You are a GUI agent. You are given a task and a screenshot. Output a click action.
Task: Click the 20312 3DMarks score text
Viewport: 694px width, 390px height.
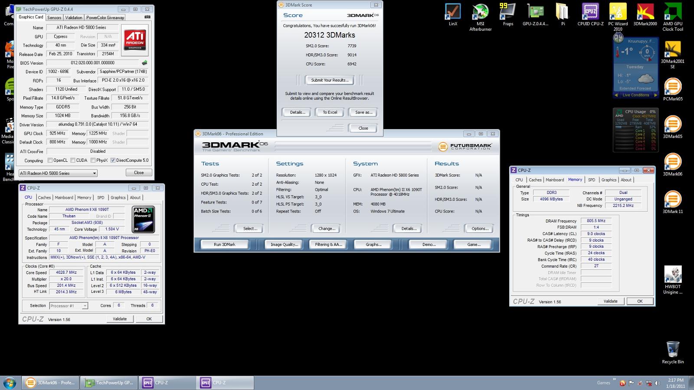pyautogui.click(x=330, y=35)
